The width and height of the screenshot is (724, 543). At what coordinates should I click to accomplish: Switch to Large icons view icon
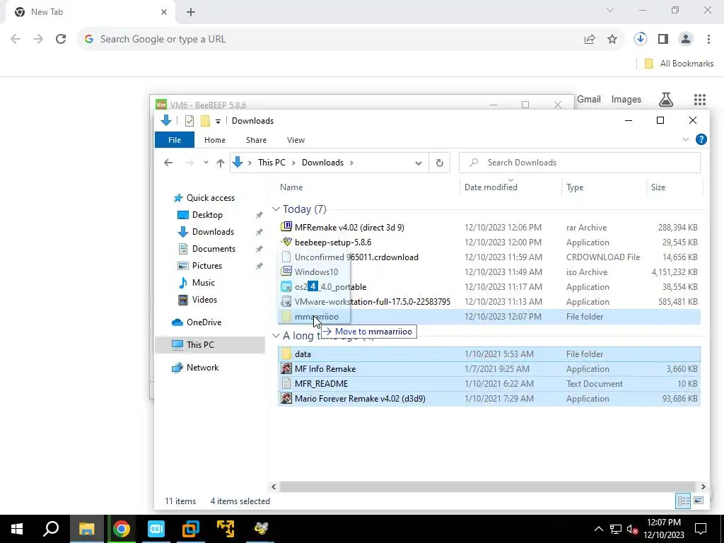[x=699, y=501]
